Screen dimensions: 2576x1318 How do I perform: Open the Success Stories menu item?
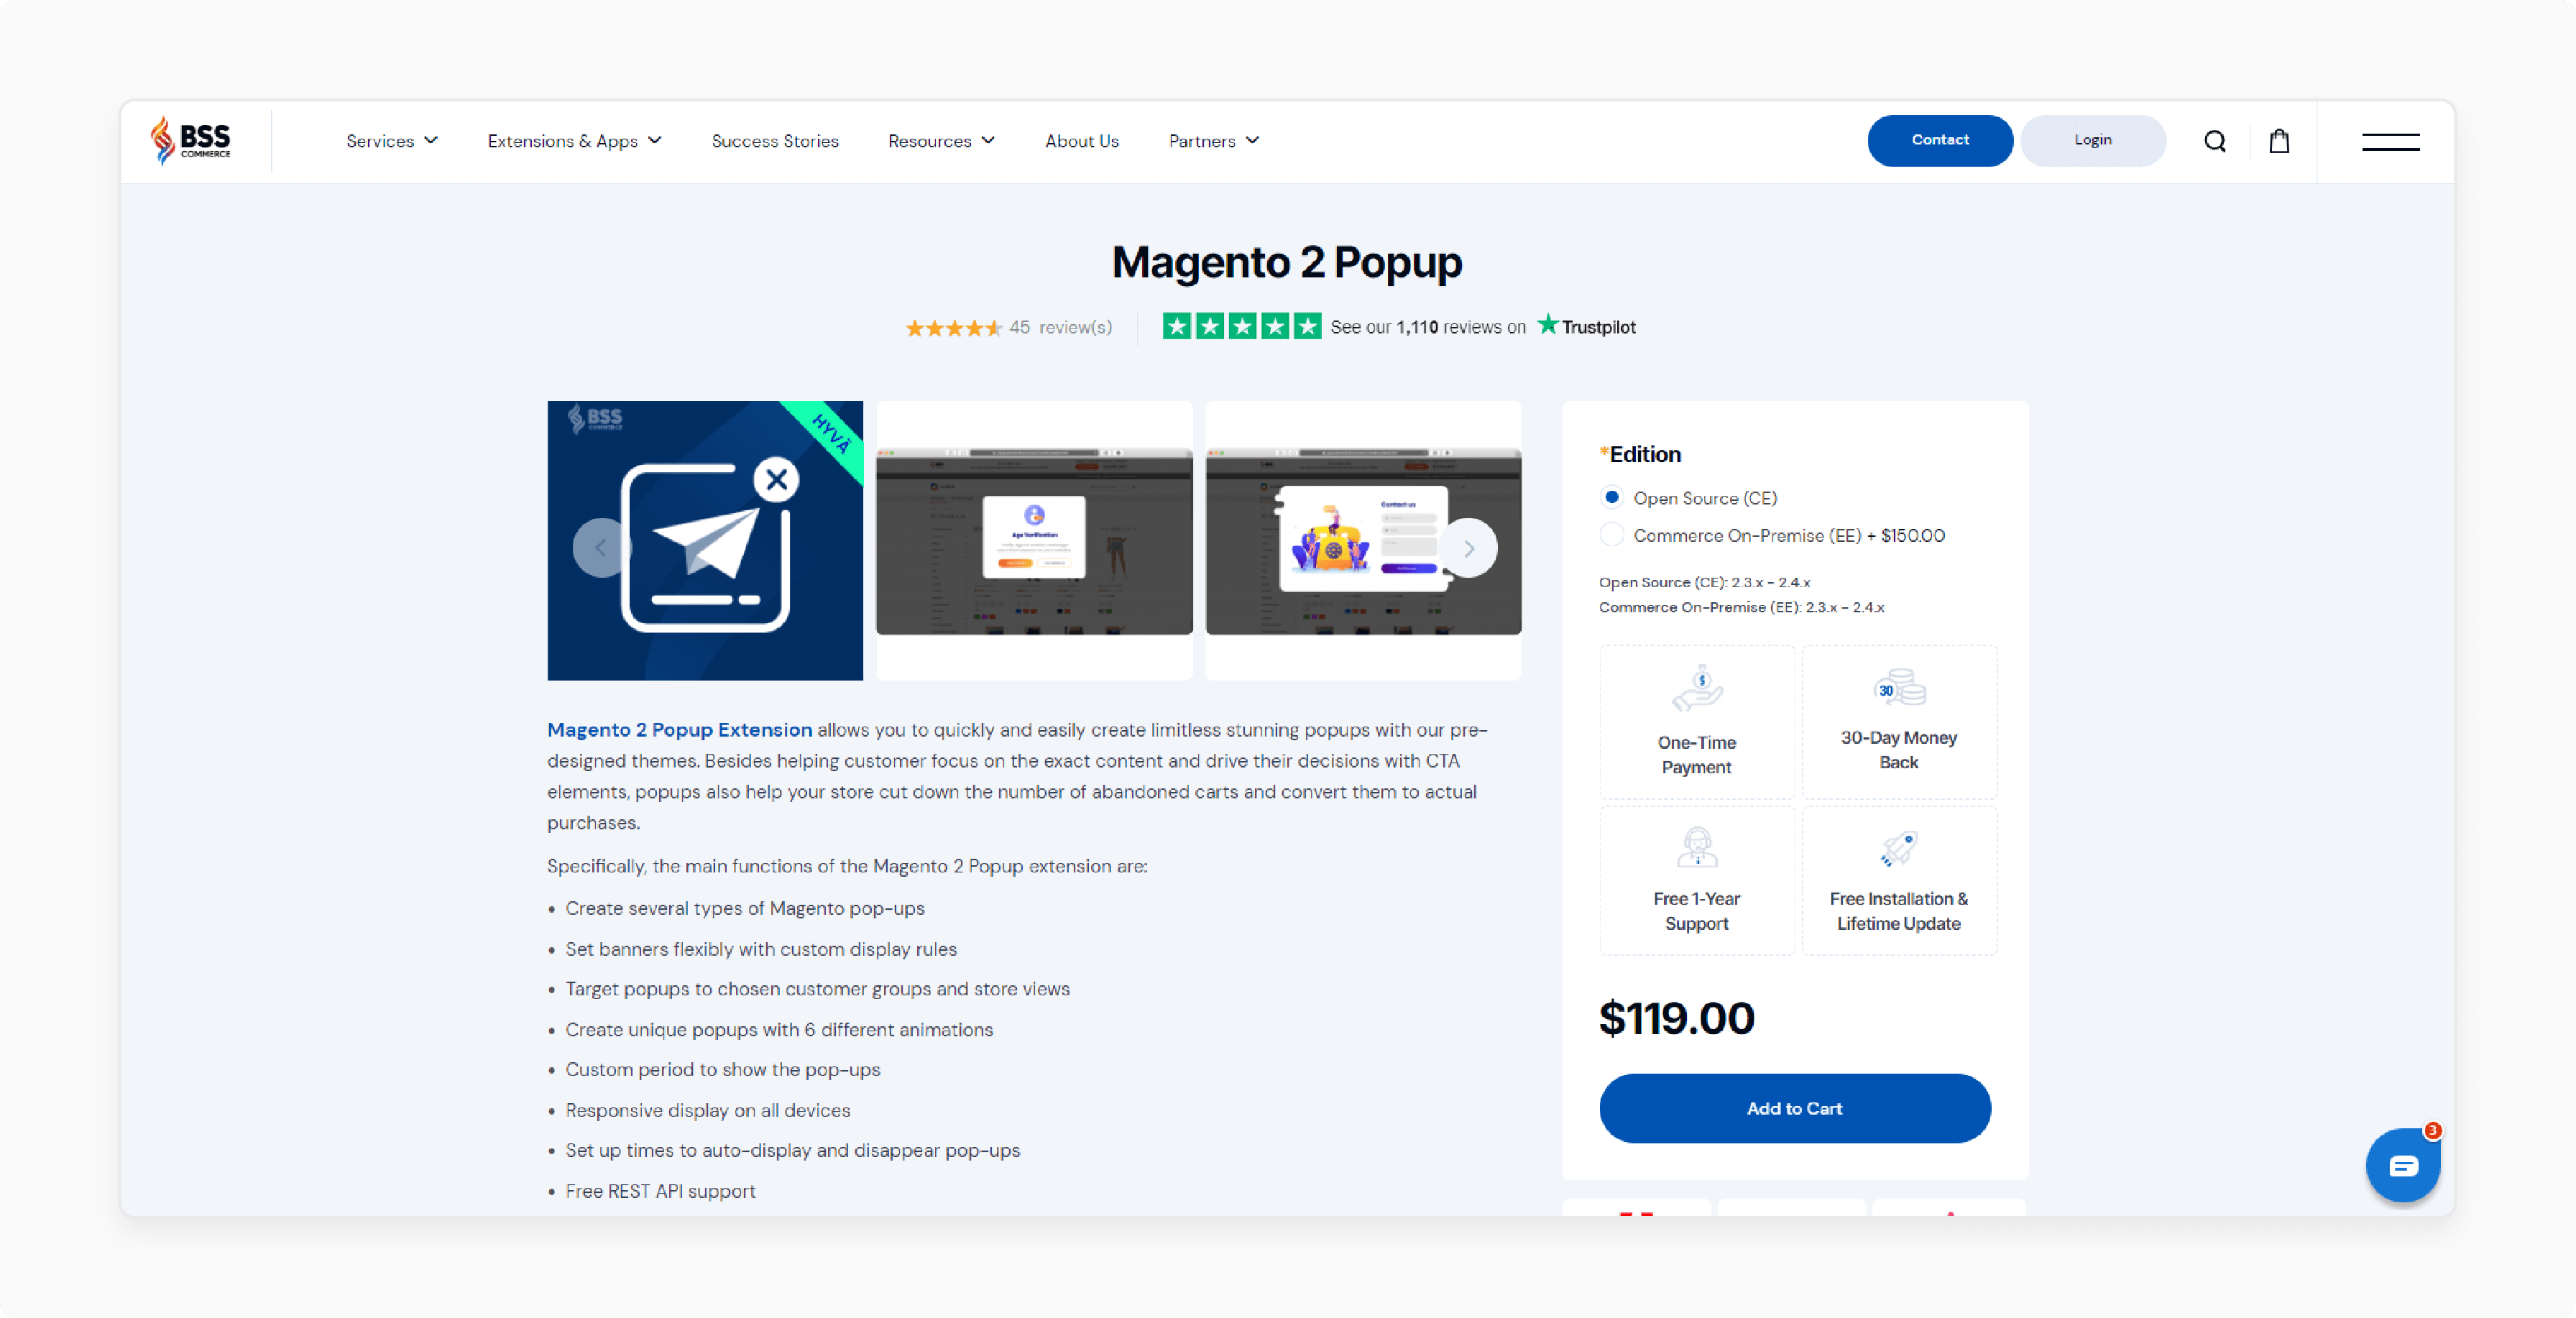(775, 141)
